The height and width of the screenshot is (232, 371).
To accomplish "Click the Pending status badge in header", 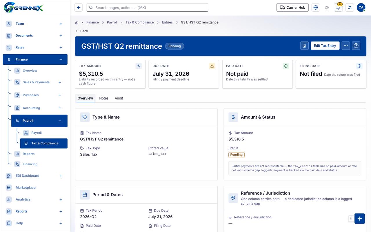I will click(x=174, y=46).
